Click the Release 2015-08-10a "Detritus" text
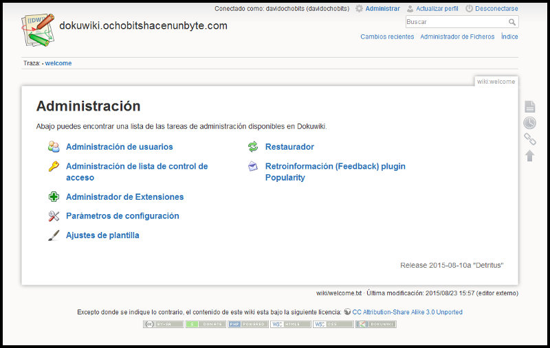Image resolution: width=550 pixels, height=348 pixels. coord(452,265)
